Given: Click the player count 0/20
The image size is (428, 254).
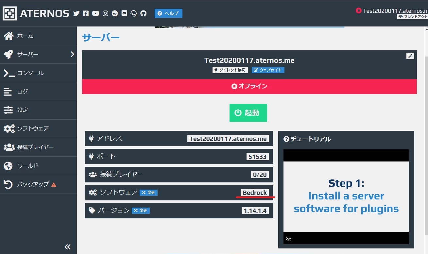Looking at the screenshot, I should (260, 175).
